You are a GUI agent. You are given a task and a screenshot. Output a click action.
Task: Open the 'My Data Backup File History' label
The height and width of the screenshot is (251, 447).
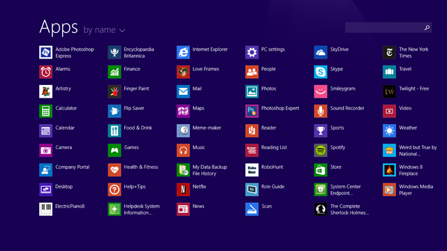click(210, 170)
